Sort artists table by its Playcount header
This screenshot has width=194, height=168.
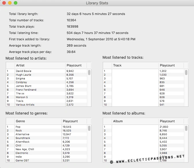(x=76, y=65)
